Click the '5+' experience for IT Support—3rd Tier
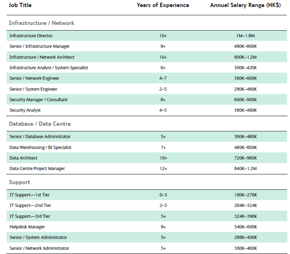 pos(163,216)
